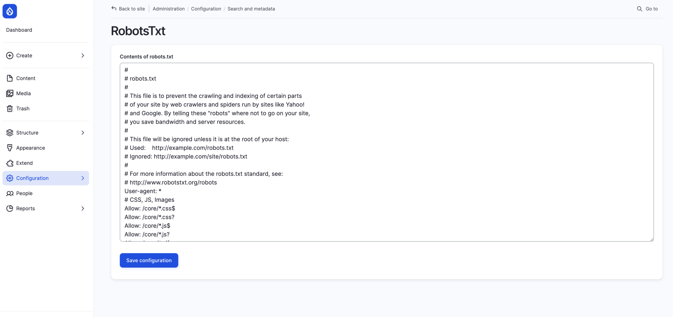Click the Media image icon
The image size is (673, 317).
(x=10, y=94)
